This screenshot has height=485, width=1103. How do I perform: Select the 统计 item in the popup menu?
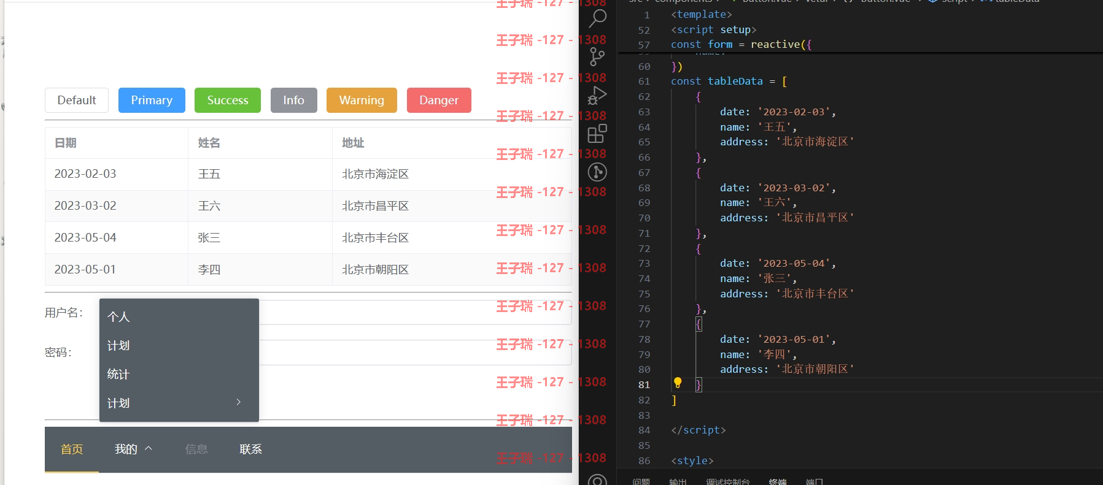click(179, 374)
